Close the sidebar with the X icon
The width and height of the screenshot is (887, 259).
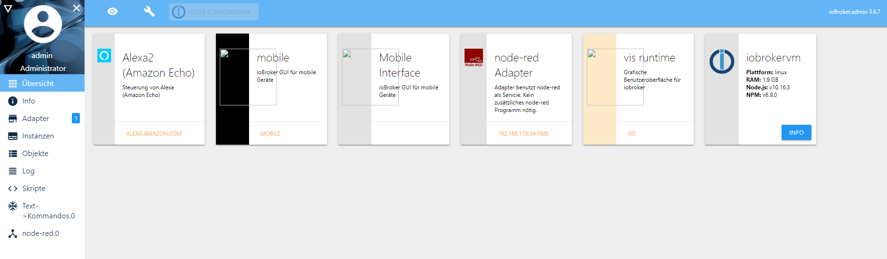coord(77,8)
